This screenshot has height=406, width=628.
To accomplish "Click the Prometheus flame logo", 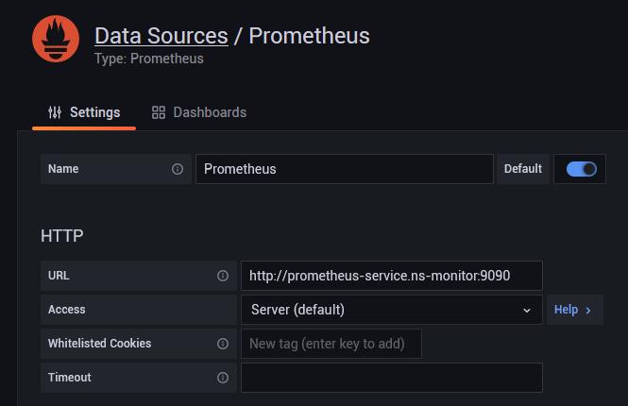I will point(56,39).
